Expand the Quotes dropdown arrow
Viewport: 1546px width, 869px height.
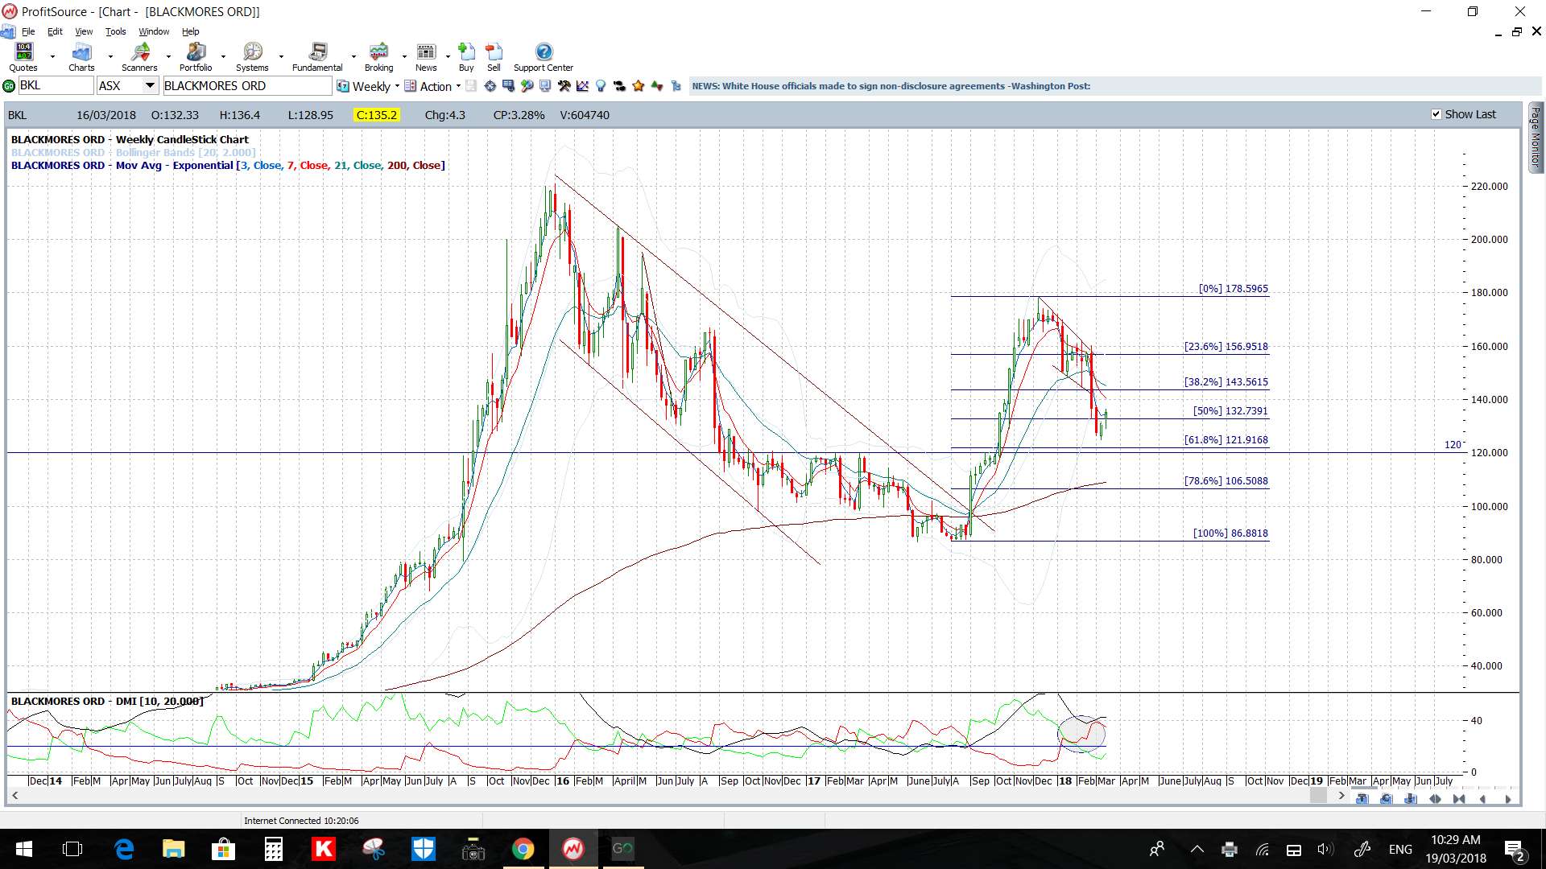pos(52,57)
